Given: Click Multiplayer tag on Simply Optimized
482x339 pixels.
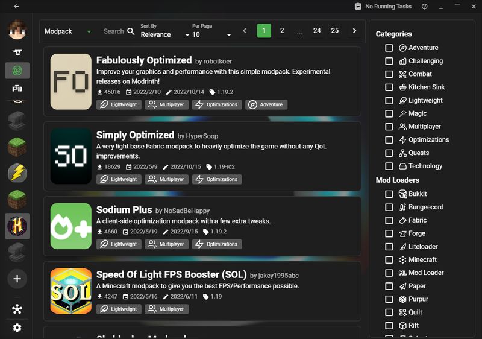Looking at the screenshot, I should (167, 179).
